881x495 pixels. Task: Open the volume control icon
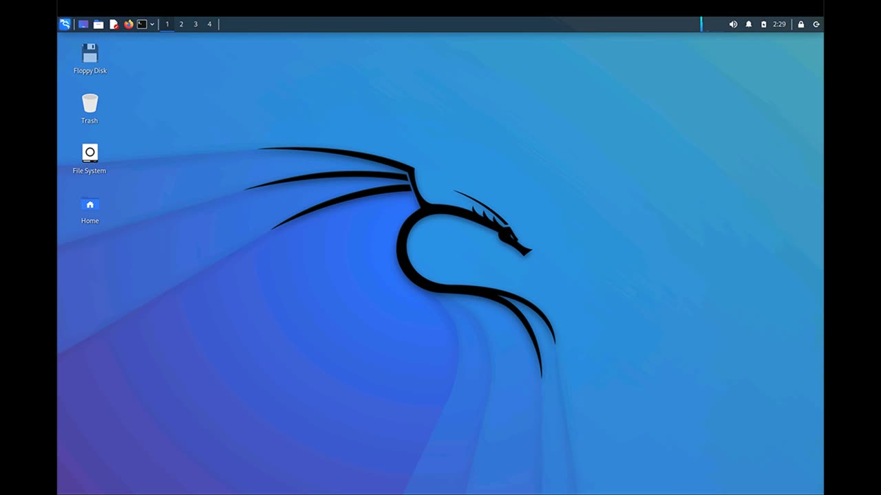point(733,24)
